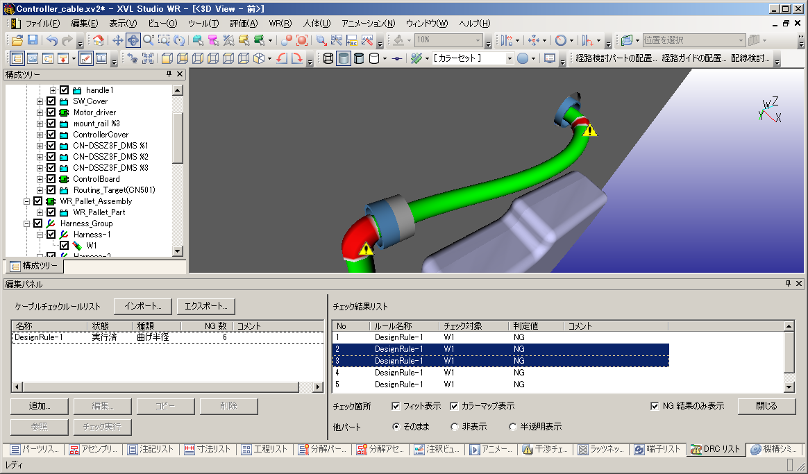The image size is (808, 474).
Task: Toggle the ControlBoard checkbox in the tree
Action: tap(51, 179)
